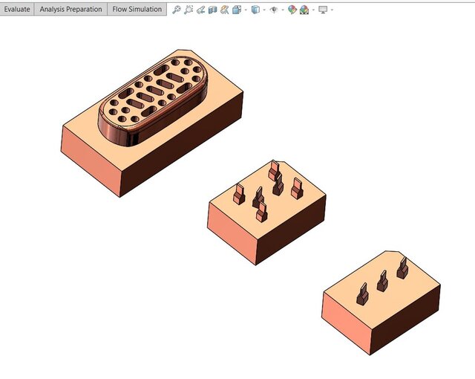The height and width of the screenshot is (379, 475).
Task: Expand the Display Style dropdown arrow
Action: point(264,10)
